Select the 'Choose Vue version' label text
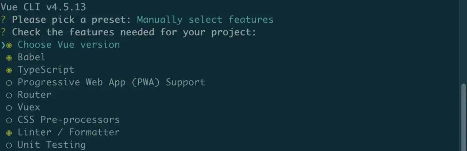 click(69, 44)
